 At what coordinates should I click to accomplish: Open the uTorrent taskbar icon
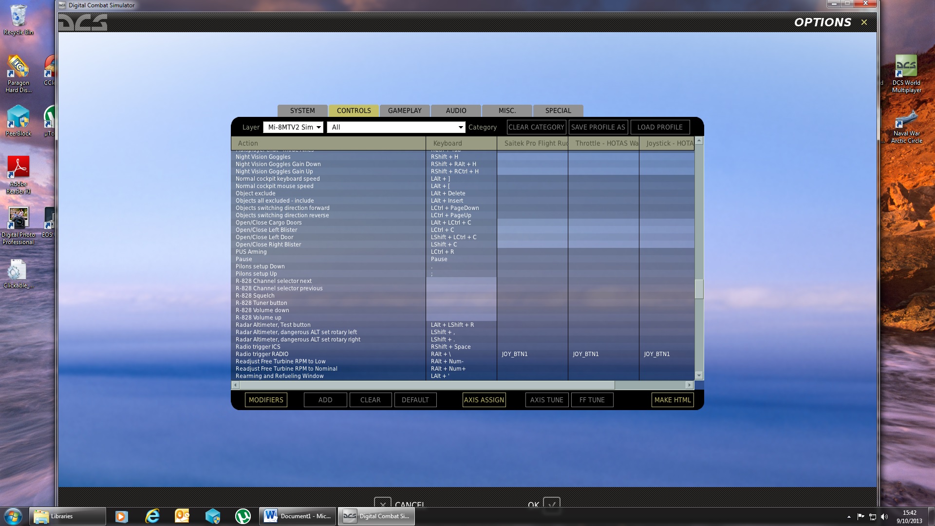click(x=243, y=516)
